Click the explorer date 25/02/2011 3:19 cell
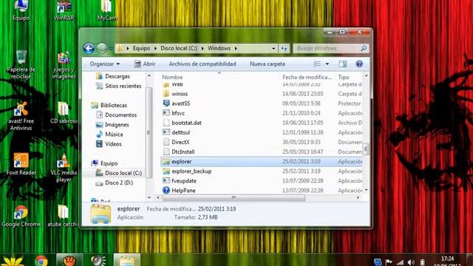The height and width of the screenshot is (266, 473). pyautogui.click(x=301, y=161)
